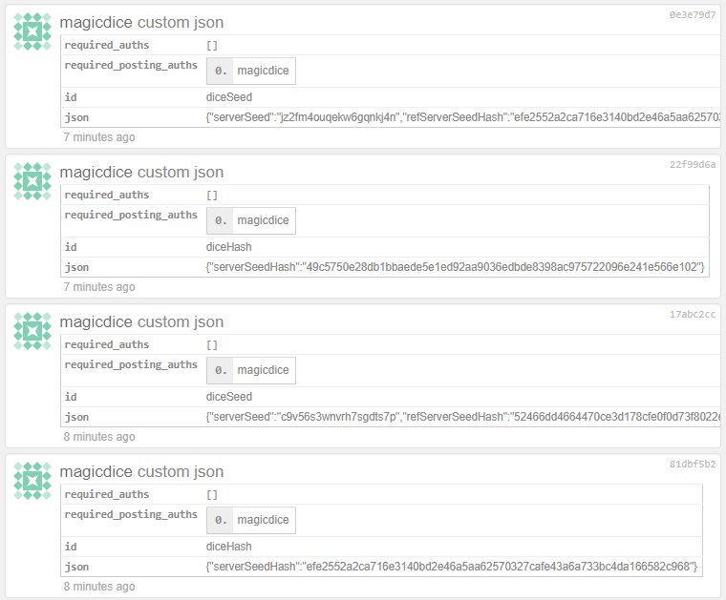Click json serverSeedHash starting efe2552a2ca7 in last card
This screenshot has width=726, height=600.
(452, 567)
